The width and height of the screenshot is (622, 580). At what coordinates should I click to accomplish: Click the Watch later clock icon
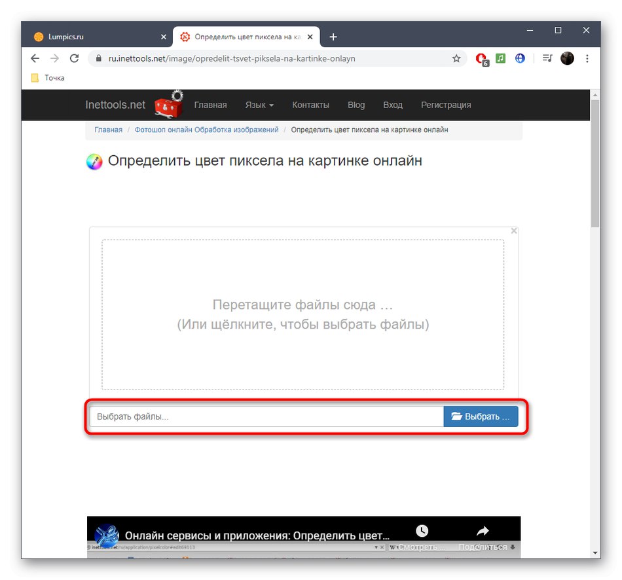(x=422, y=531)
